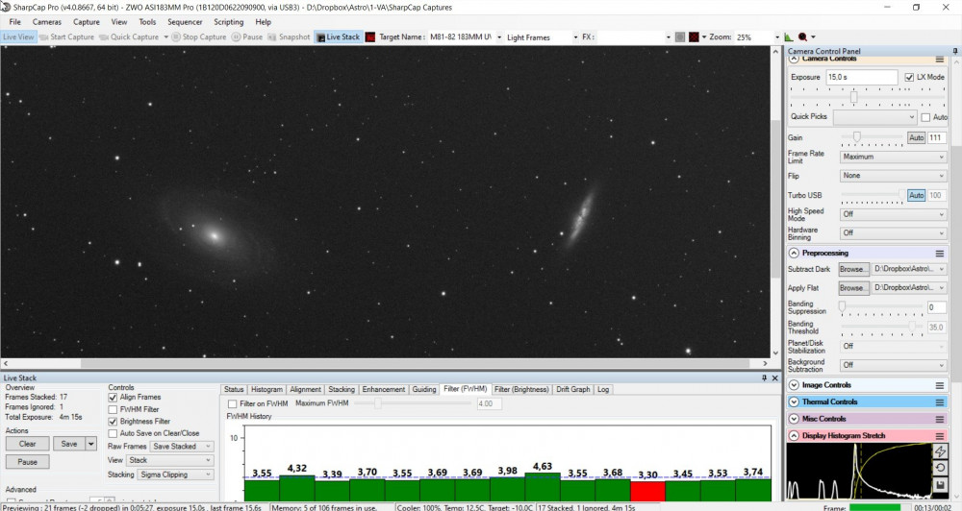Pin the Camera Control Panel

pos(954,51)
